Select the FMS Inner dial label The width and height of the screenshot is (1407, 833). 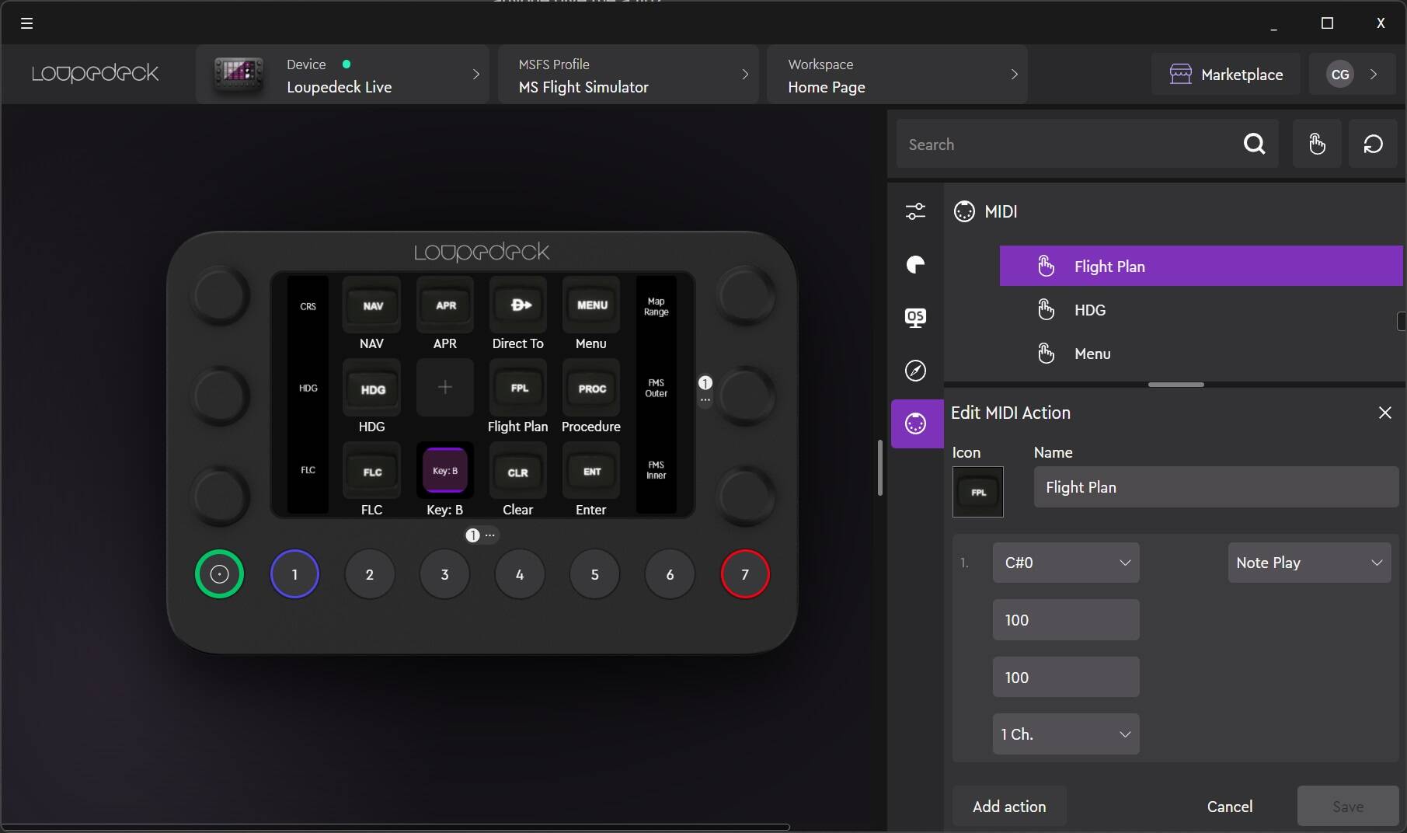(656, 470)
